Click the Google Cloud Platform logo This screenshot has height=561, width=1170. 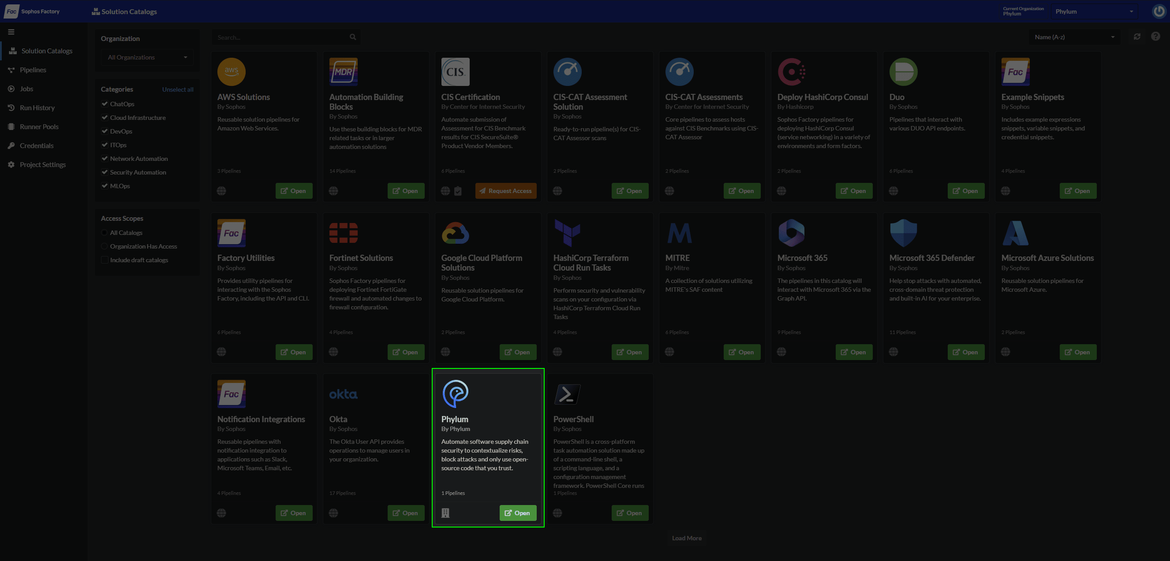pyautogui.click(x=455, y=233)
